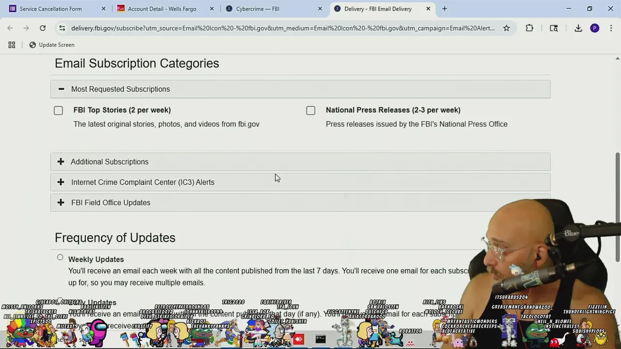Viewport: 621px width, 349px height.
Task: Close the Delivery - FBI Email Delivery tab
Action: pyautogui.click(x=428, y=9)
